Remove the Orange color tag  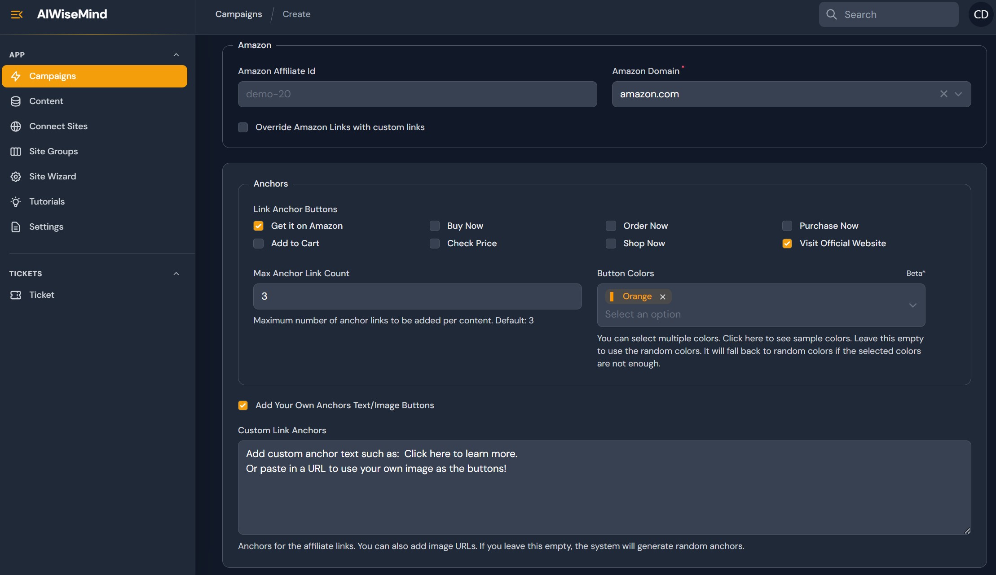tap(663, 296)
